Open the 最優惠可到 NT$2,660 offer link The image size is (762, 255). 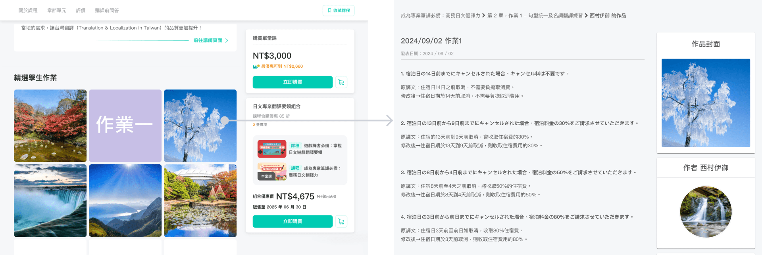(282, 67)
